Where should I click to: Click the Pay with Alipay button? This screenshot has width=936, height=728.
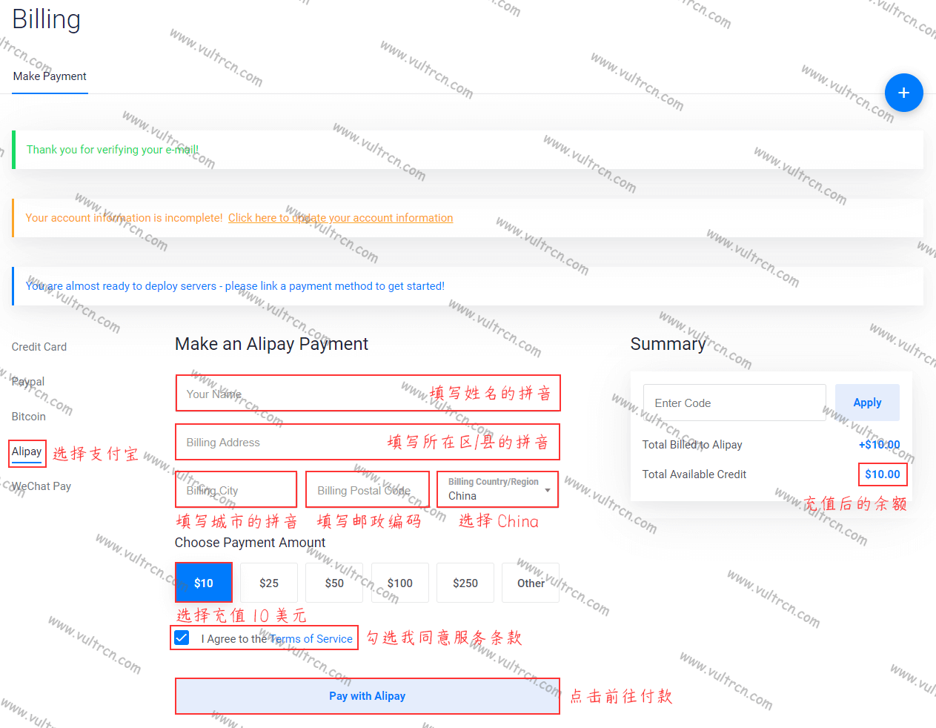[x=368, y=696]
